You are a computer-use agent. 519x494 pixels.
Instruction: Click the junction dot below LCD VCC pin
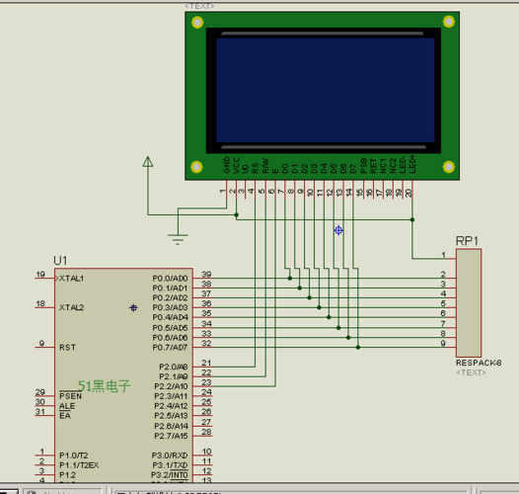pos(236,214)
